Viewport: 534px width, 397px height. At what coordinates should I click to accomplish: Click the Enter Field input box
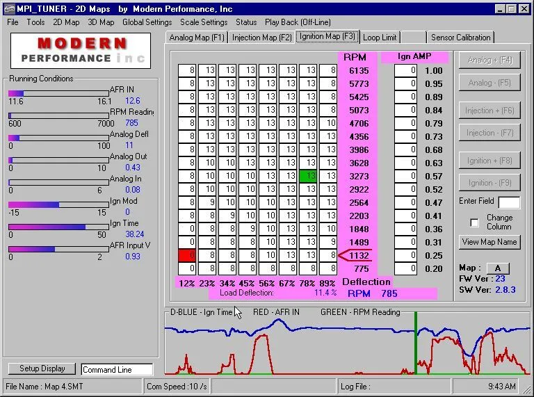pos(509,202)
